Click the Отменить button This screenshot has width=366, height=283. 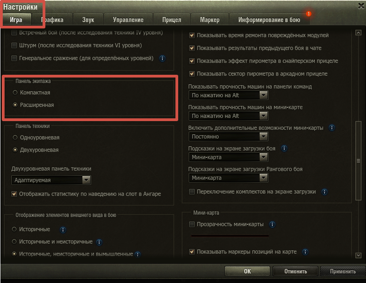tap(295, 272)
